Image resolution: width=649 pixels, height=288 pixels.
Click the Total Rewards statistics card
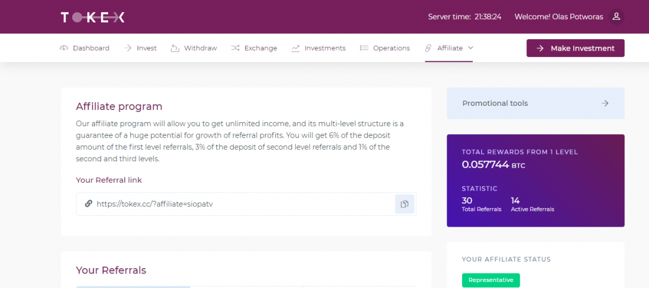tap(535, 180)
